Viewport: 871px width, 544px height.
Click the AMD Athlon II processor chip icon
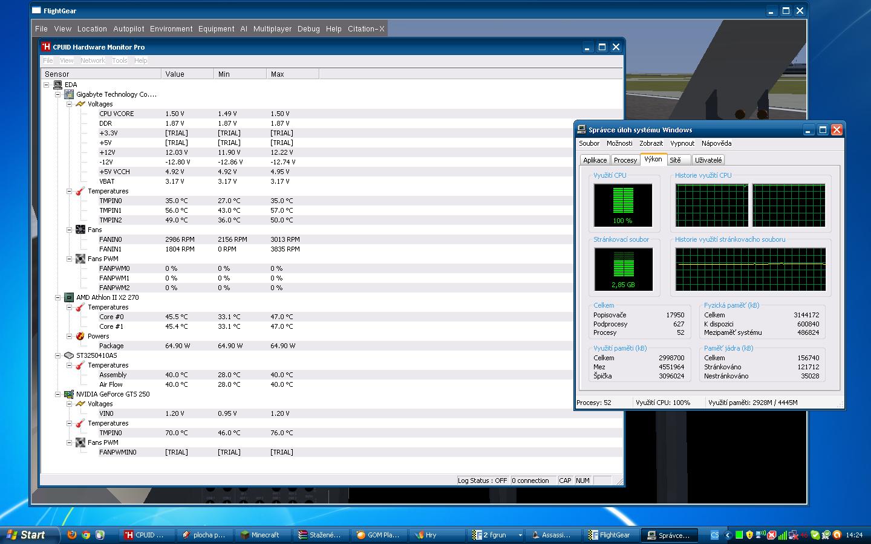point(69,297)
